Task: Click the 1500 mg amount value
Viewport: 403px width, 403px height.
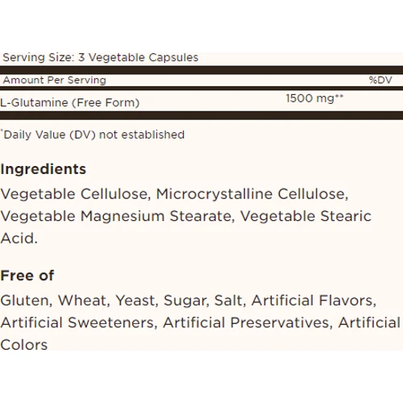Action: [314, 98]
